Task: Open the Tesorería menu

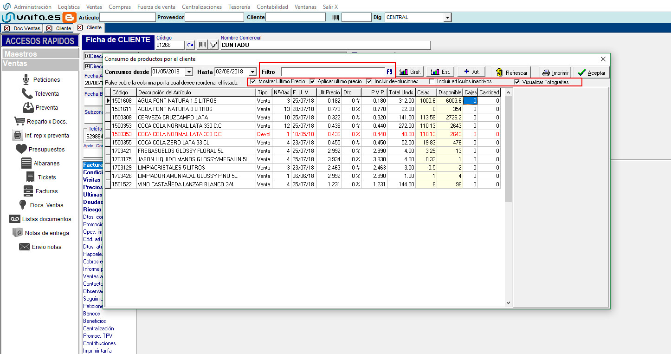Action: point(239,7)
